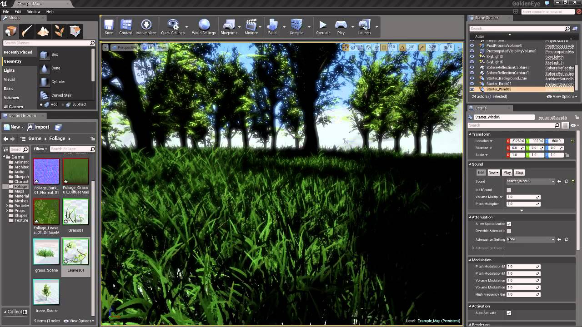This screenshot has height=327, width=582.
Task: Click the Sound Play button
Action: click(507, 173)
